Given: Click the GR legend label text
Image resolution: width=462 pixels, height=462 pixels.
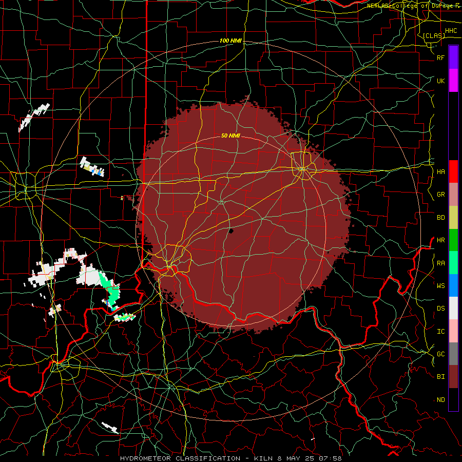Looking at the screenshot, I should 440,195.
